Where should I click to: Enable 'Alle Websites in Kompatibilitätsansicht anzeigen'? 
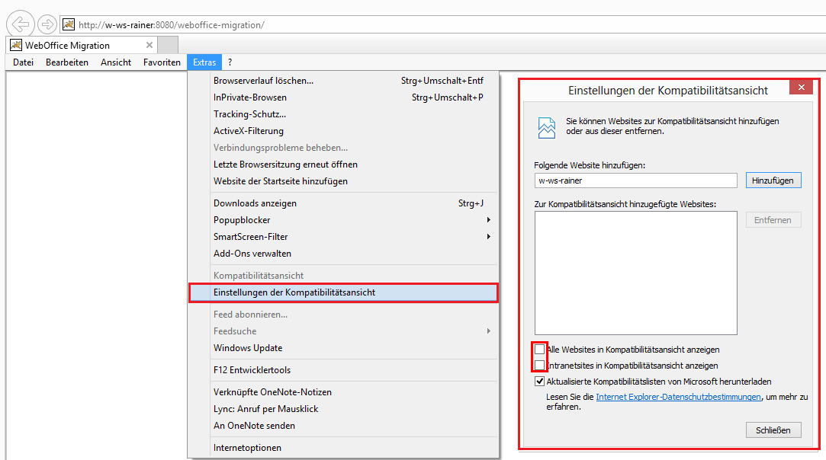[539, 348]
